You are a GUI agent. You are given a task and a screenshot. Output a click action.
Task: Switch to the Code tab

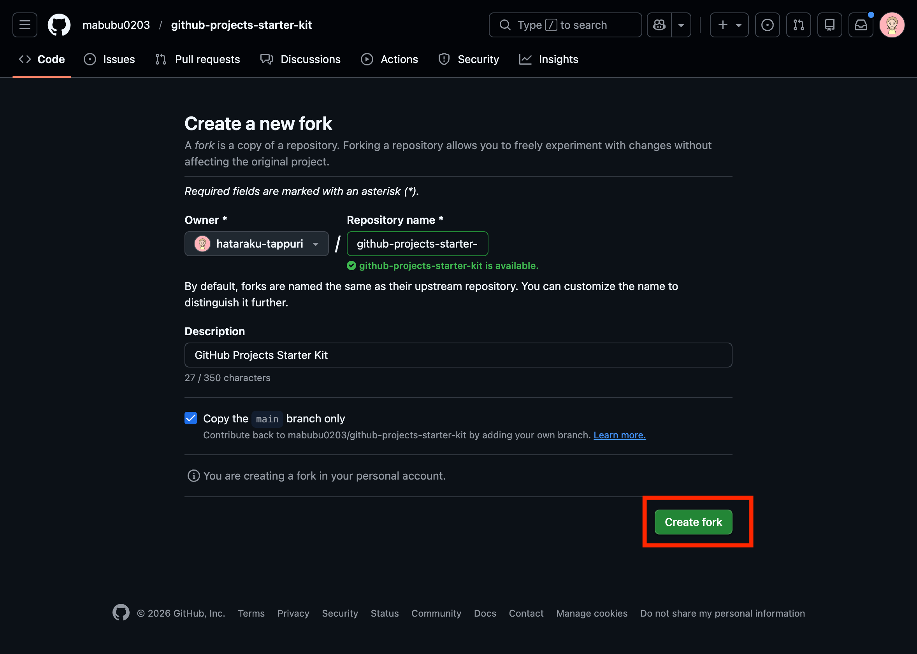[42, 59]
